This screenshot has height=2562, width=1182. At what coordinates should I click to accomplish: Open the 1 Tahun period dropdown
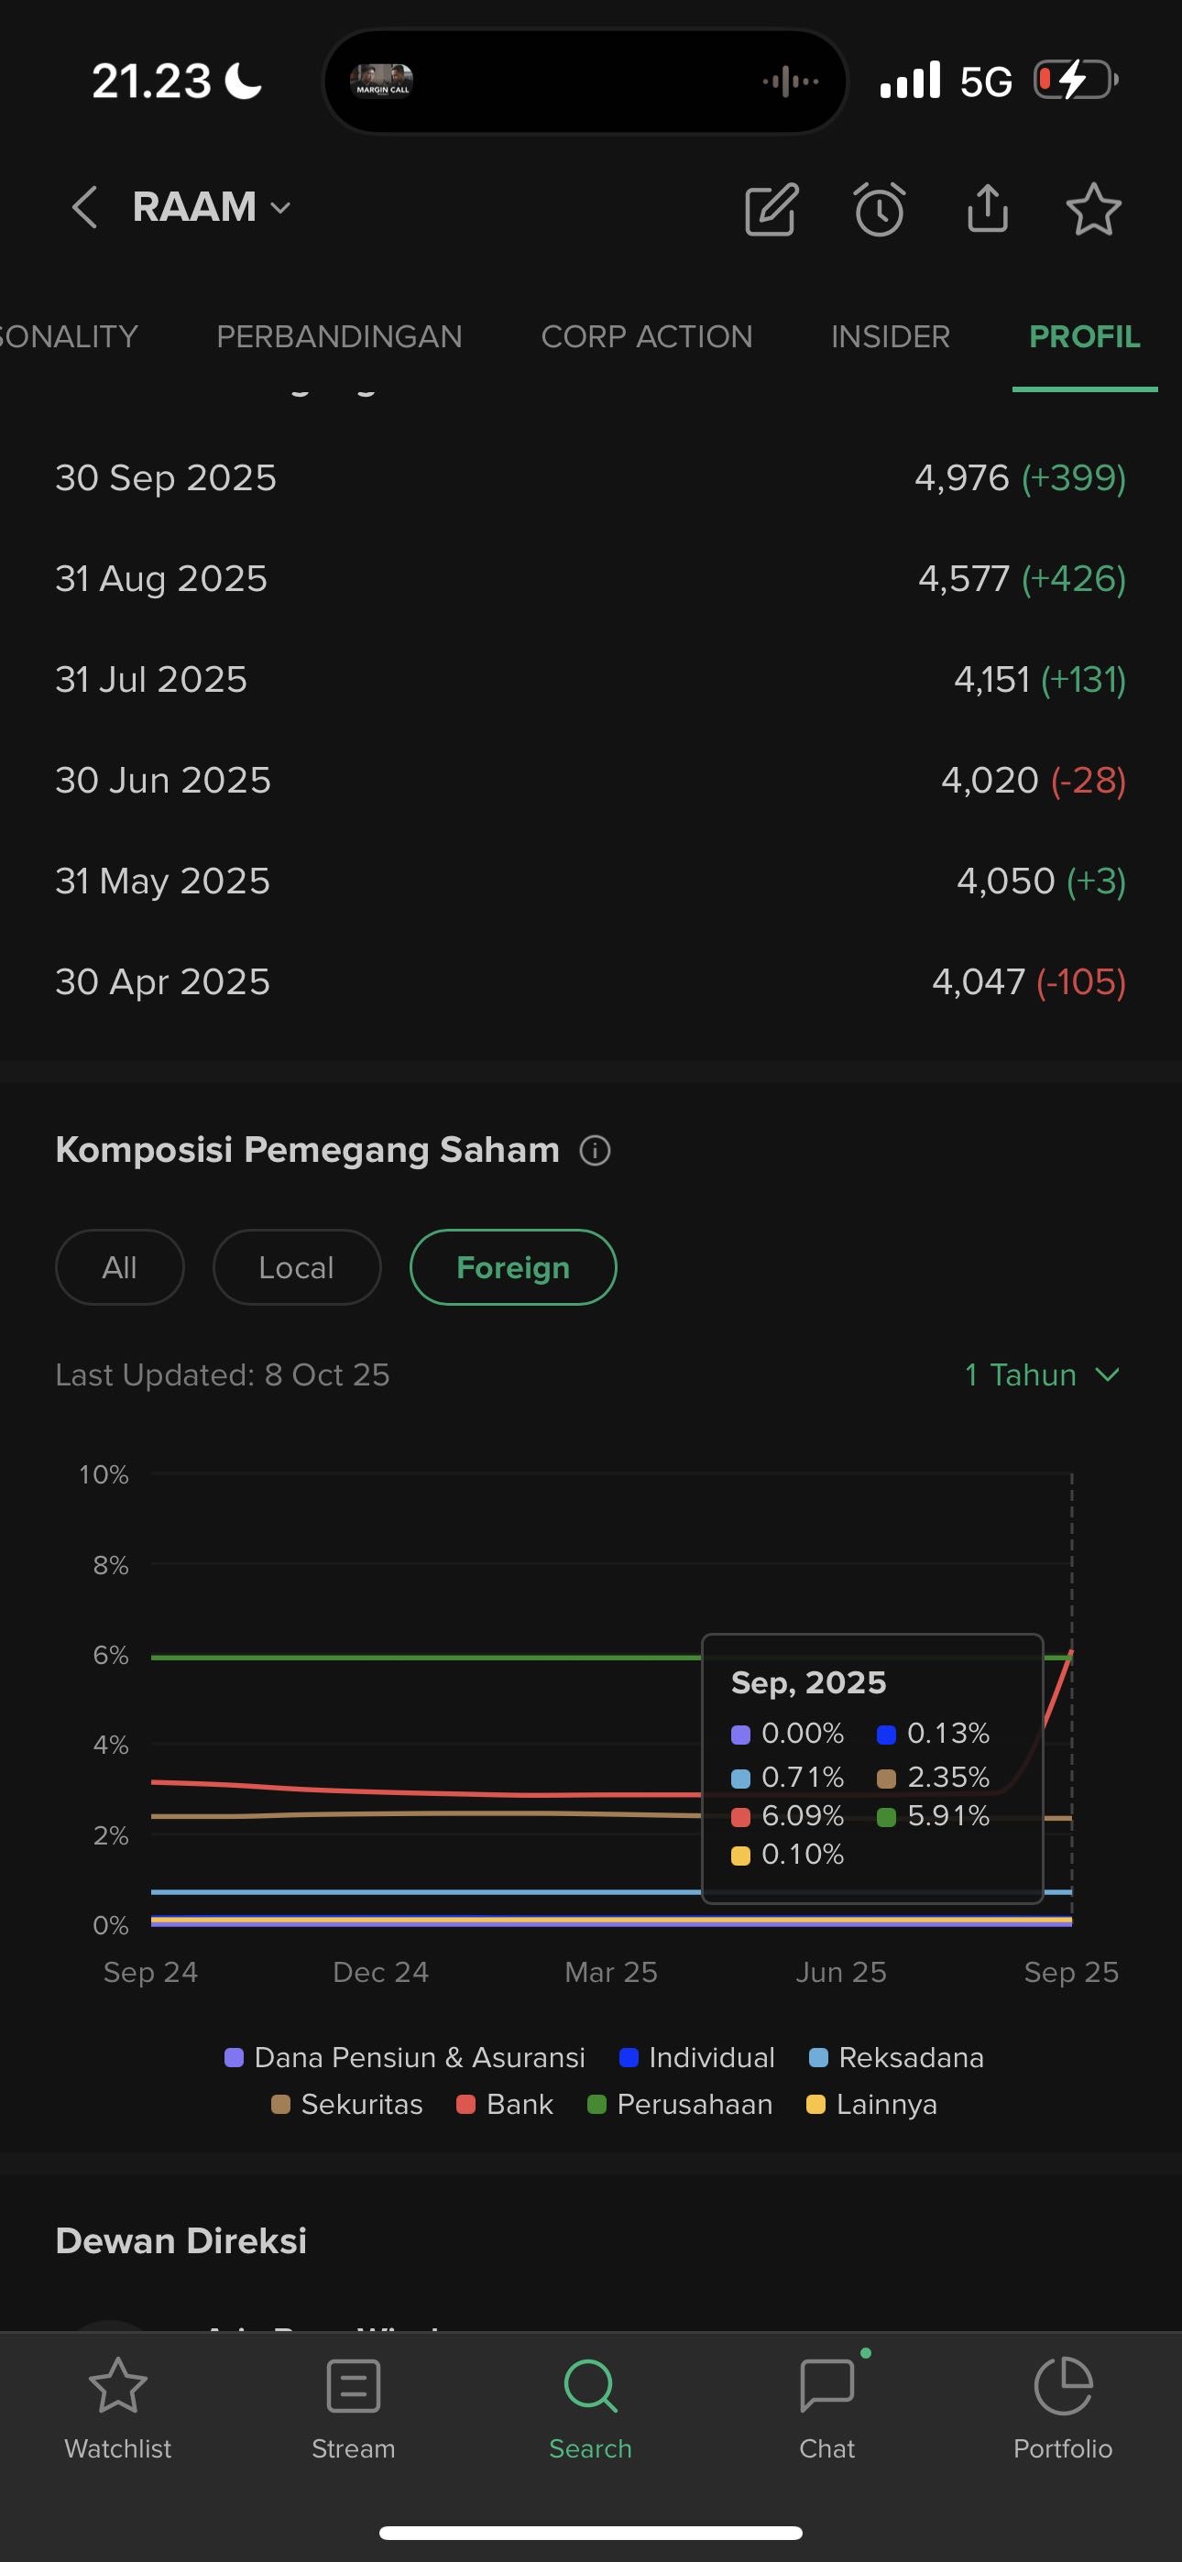(1042, 1374)
